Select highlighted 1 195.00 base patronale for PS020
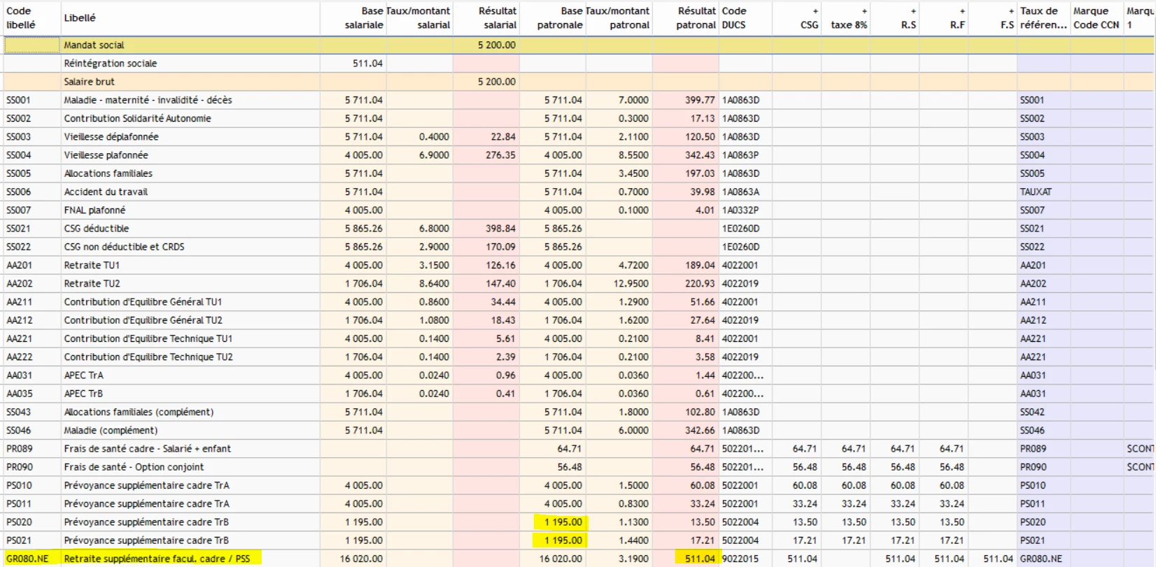1156x567 pixels. click(x=563, y=522)
